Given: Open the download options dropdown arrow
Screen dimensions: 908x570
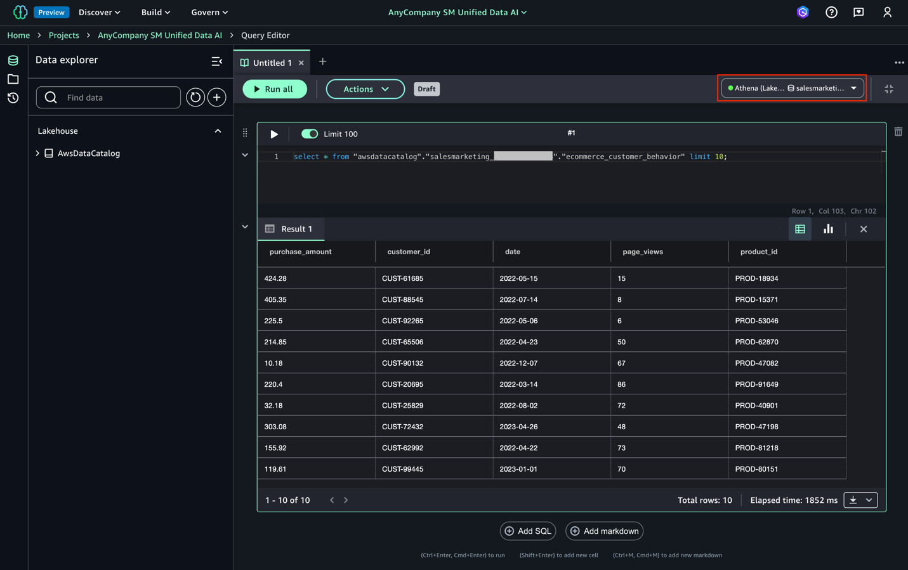Looking at the screenshot, I should (x=869, y=500).
